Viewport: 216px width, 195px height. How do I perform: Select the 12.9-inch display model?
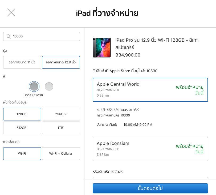point(61,62)
